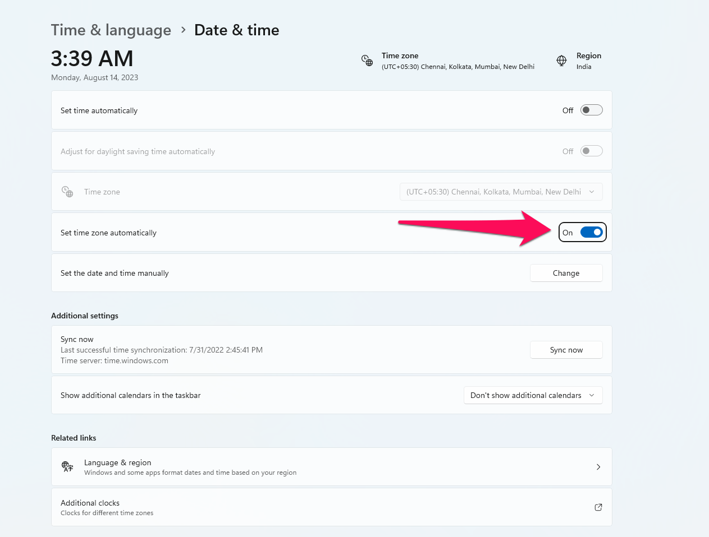Expand the Don't show additional calendars dropdown
Image resolution: width=709 pixels, height=537 pixels.
[x=533, y=395]
